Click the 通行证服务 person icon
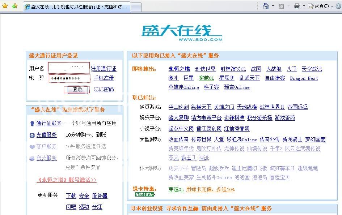This screenshot has width=342, height=215. 32,124
